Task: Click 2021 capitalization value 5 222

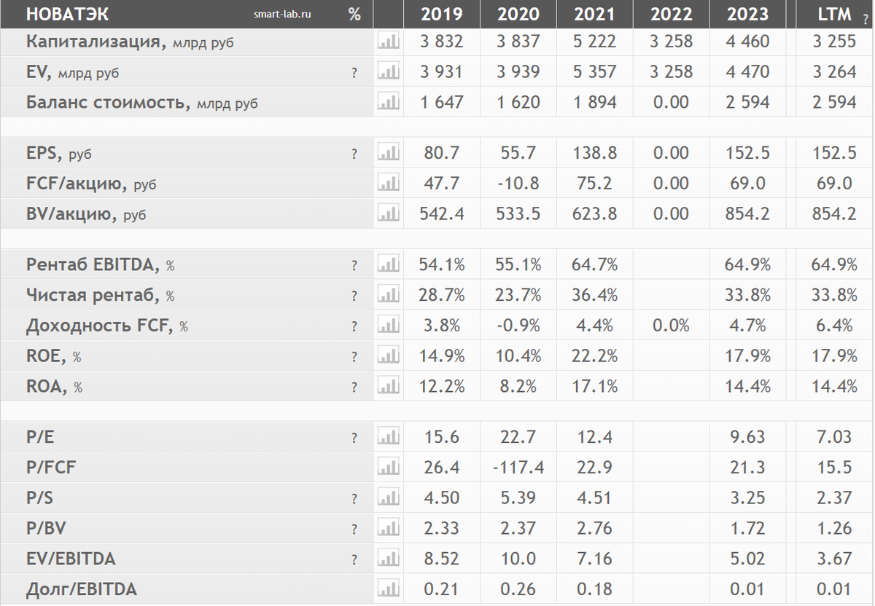Action: [x=594, y=42]
